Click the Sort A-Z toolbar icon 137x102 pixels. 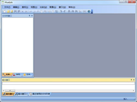pyautogui.click(x=56, y=12)
